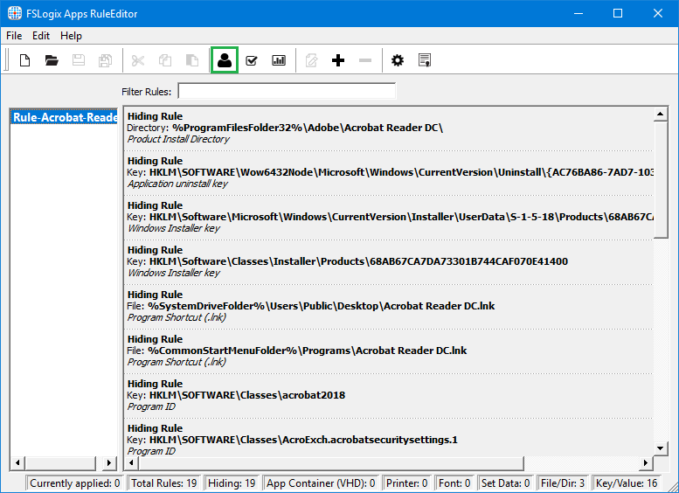The width and height of the screenshot is (679, 493).
Task: Select the UserData S-1-5-18 Windows Installer key rule
Action: point(388,217)
